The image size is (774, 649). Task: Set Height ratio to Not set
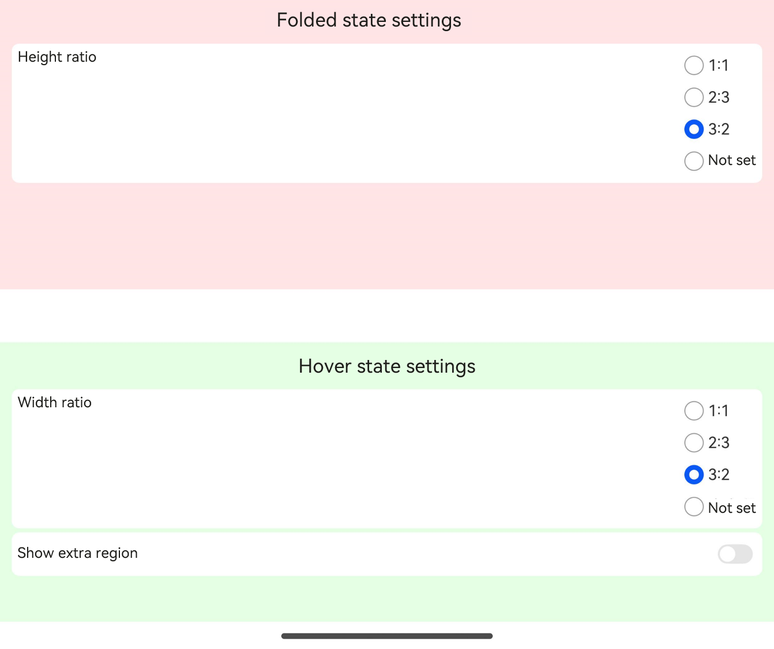coord(694,160)
